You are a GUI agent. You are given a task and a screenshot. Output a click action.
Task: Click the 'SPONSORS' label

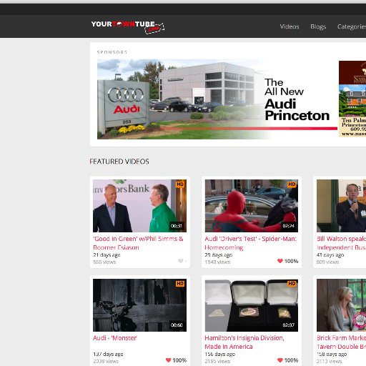[x=112, y=52]
